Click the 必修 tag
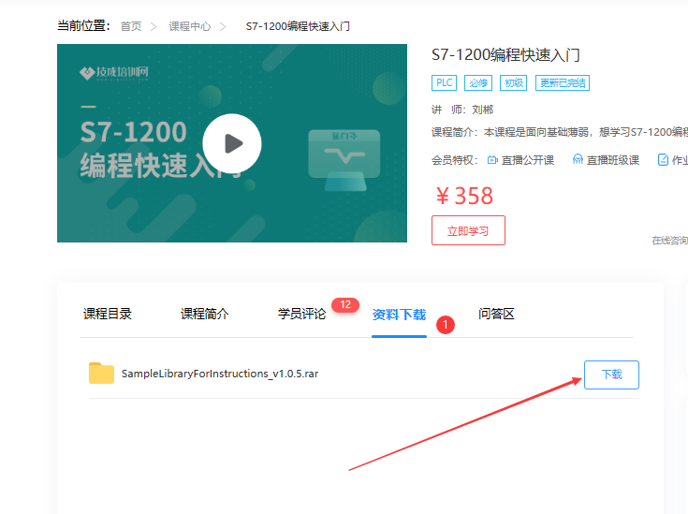 (478, 83)
